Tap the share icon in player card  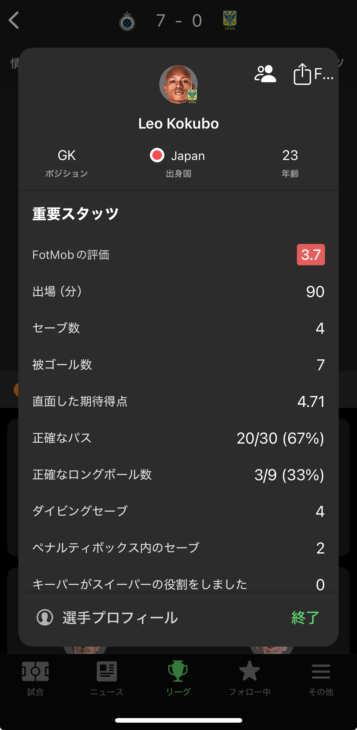coord(302,74)
